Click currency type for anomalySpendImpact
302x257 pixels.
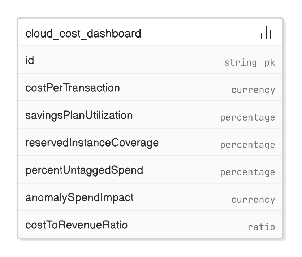point(253,200)
